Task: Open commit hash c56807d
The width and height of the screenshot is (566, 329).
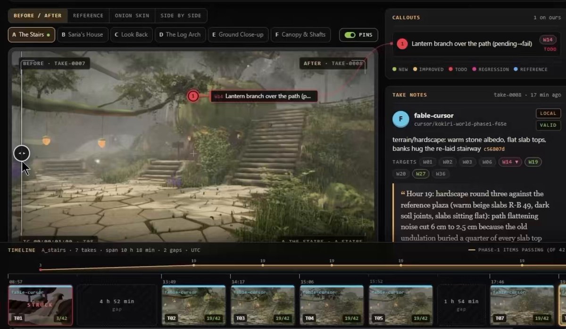Action: coord(494,149)
